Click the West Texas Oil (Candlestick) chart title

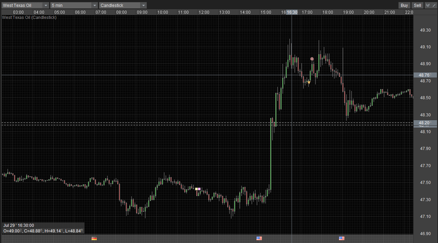click(30, 17)
